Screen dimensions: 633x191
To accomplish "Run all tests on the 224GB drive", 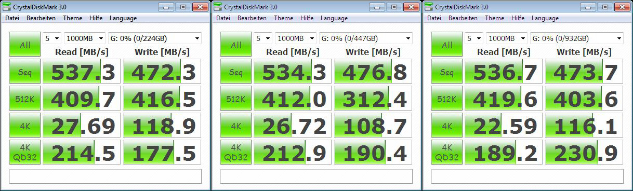I will (25, 45).
